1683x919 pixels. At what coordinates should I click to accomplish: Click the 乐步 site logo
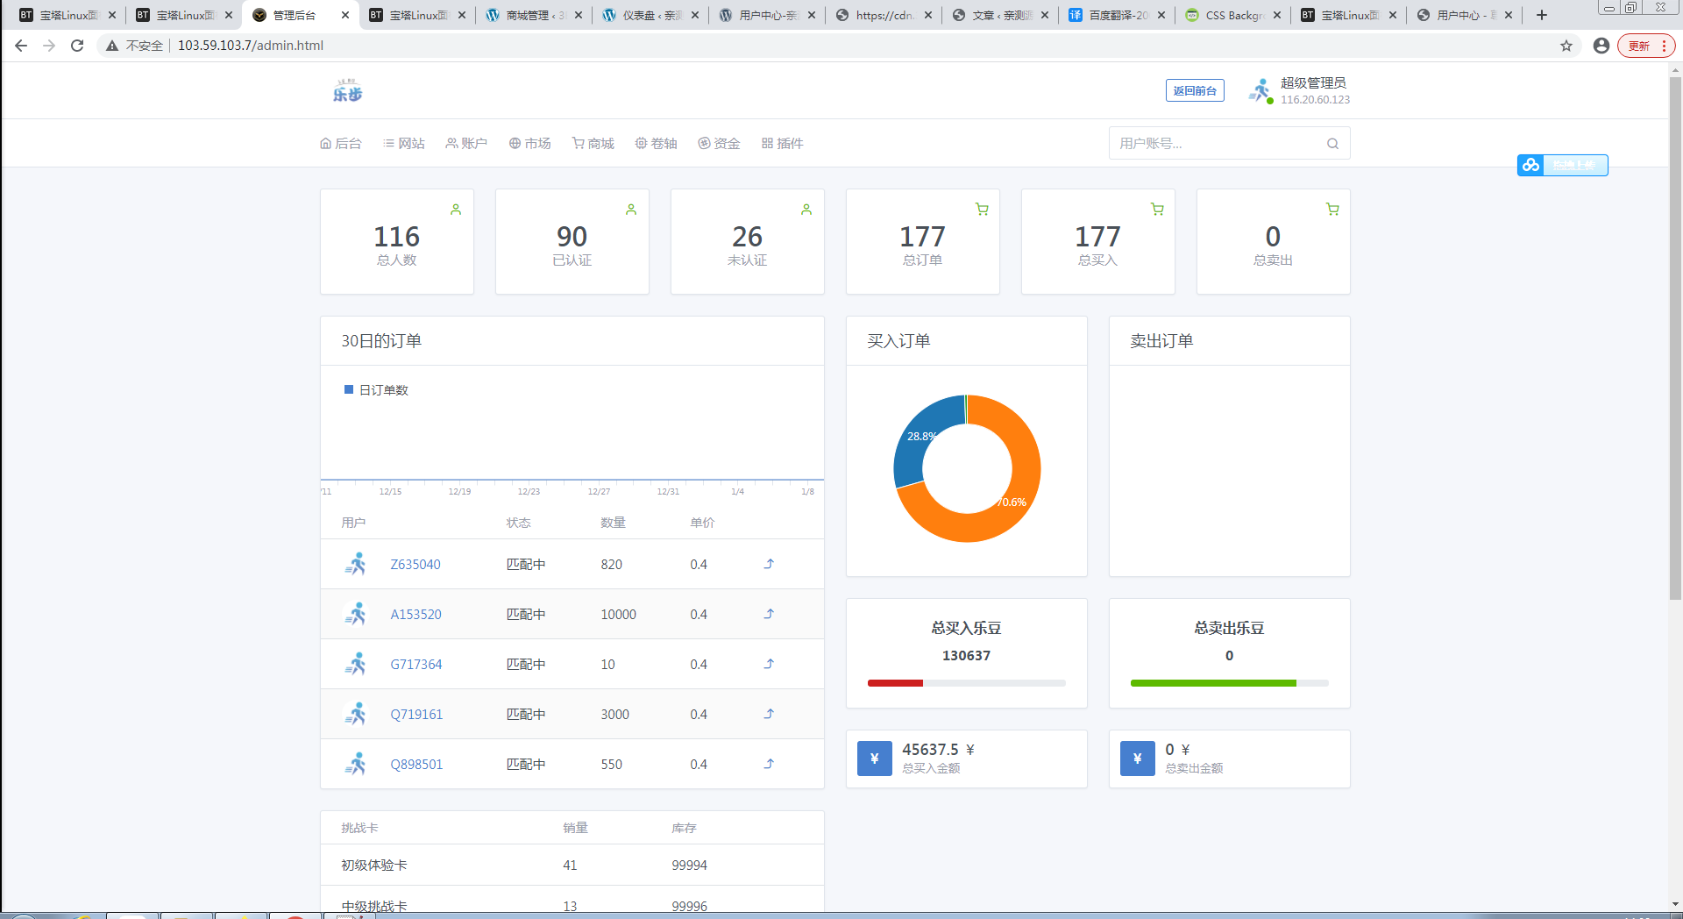pyautogui.click(x=347, y=90)
